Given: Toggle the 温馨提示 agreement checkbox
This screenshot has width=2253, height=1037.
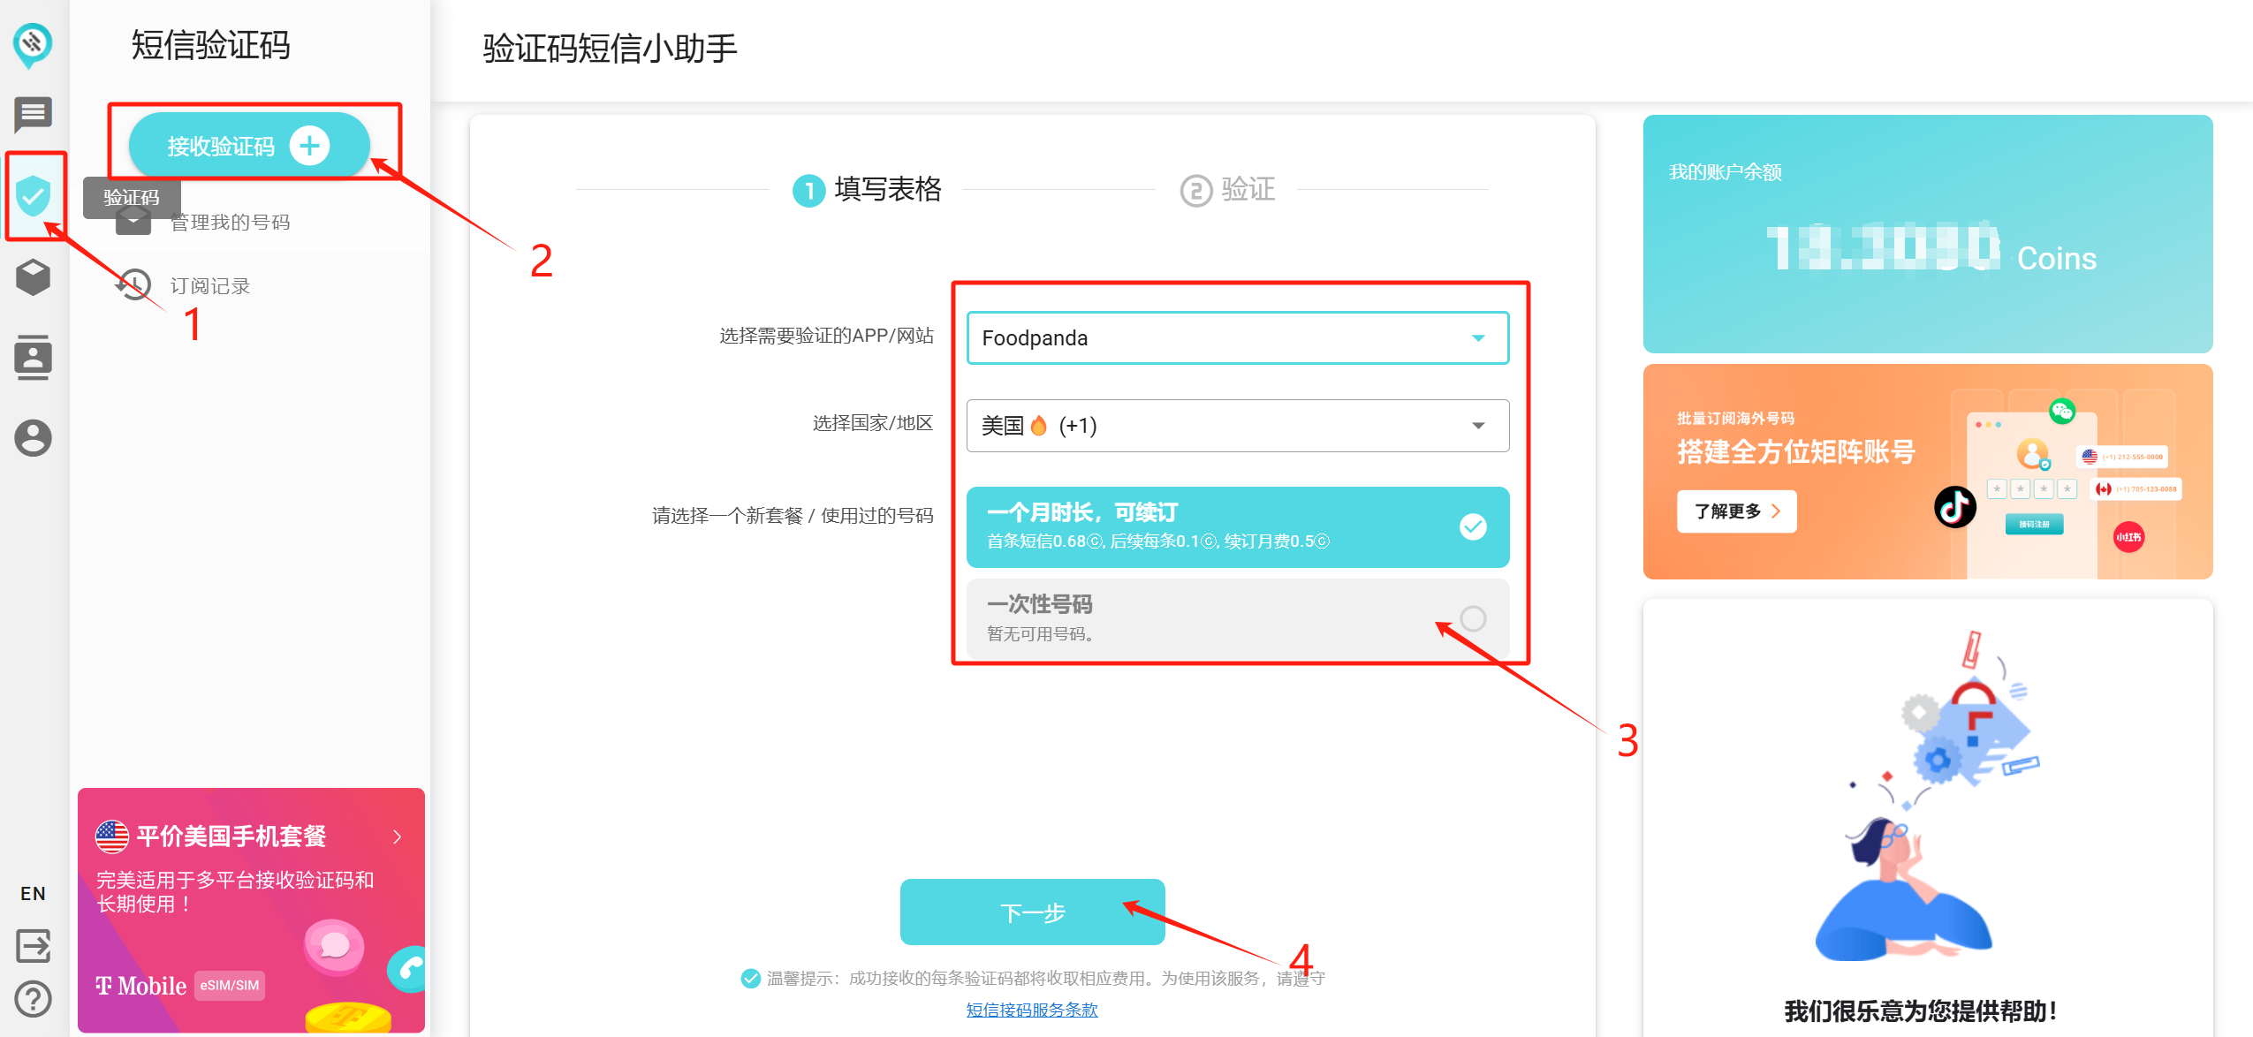Looking at the screenshot, I should 750,978.
